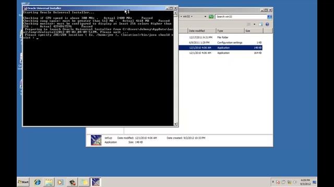Click console scrollbar down arrow

[x=175, y=124]
